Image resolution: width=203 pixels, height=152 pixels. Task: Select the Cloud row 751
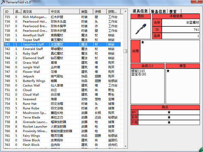62,90
